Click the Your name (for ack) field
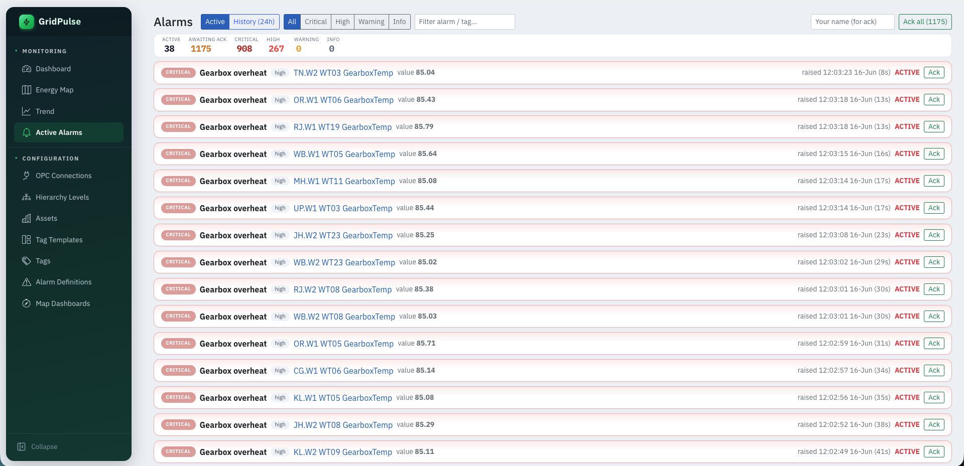 pos(853,22)
